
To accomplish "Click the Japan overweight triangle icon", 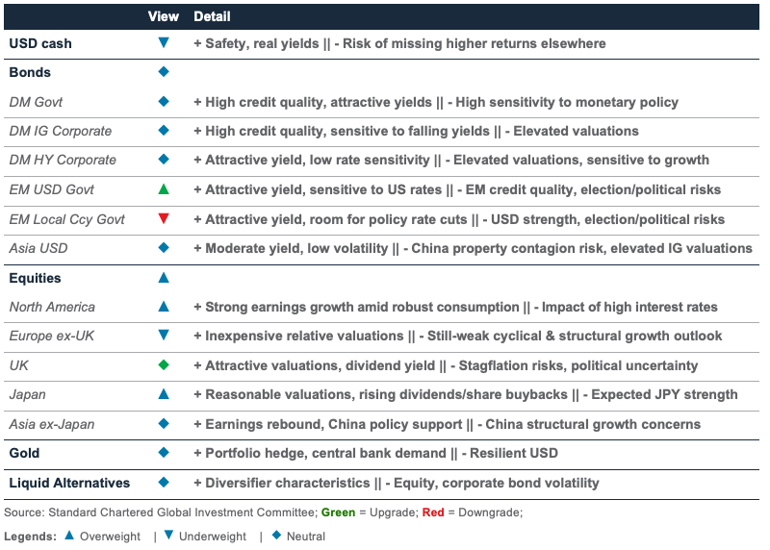I will tap(163, 394).
